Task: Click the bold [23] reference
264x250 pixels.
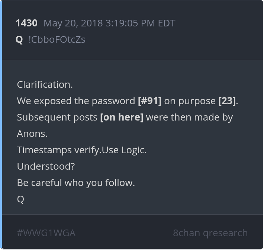Action: tap(227, 101)
